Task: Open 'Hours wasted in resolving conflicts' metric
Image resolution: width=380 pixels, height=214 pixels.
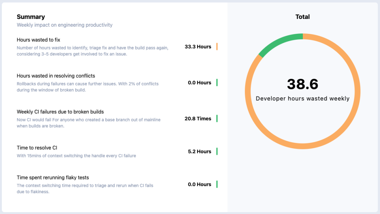Action: tap(56, 76)
